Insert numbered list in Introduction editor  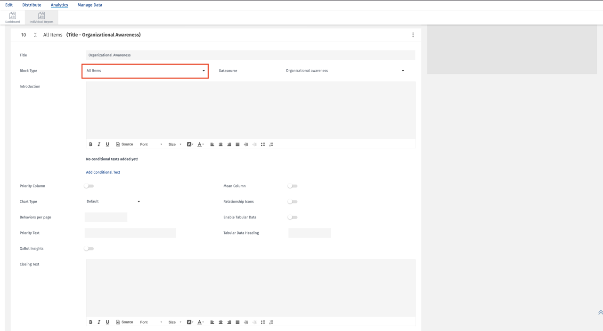[271, 144]
